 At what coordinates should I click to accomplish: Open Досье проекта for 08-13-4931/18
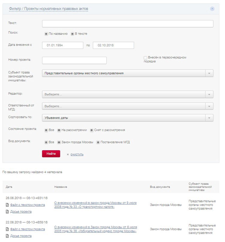tap(21, 212)
